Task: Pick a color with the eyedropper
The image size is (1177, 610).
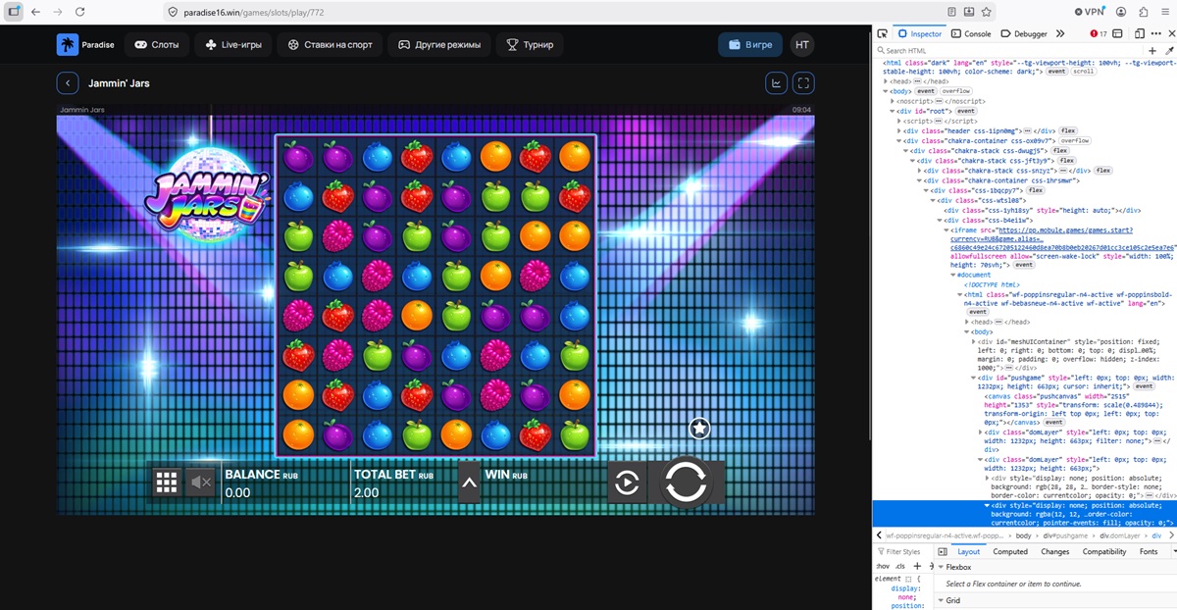Action: tap(1168, 50)
